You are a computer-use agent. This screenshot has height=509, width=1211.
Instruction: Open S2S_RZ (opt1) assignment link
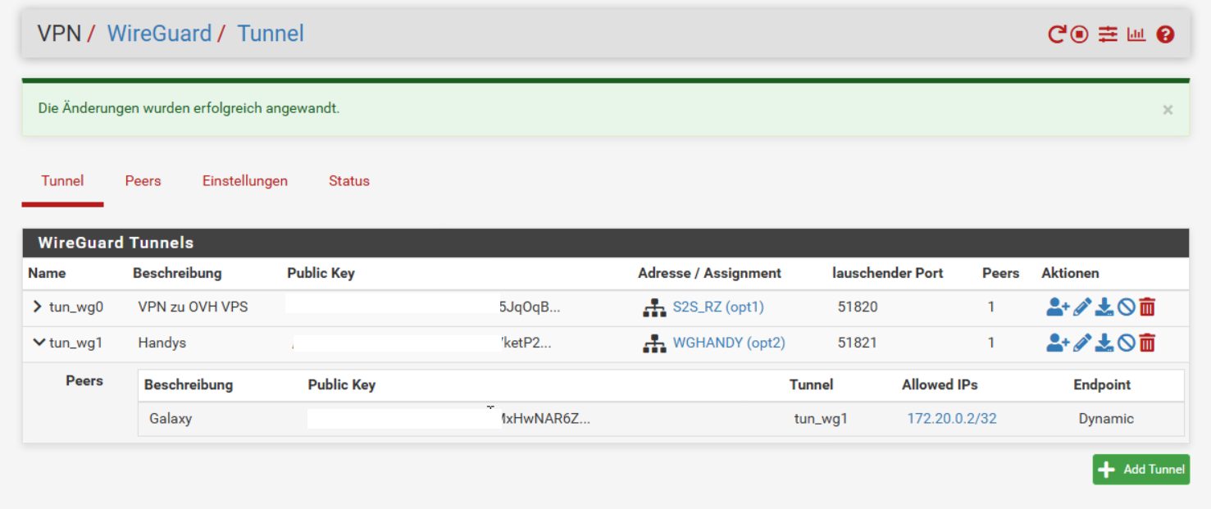[718, 307]
